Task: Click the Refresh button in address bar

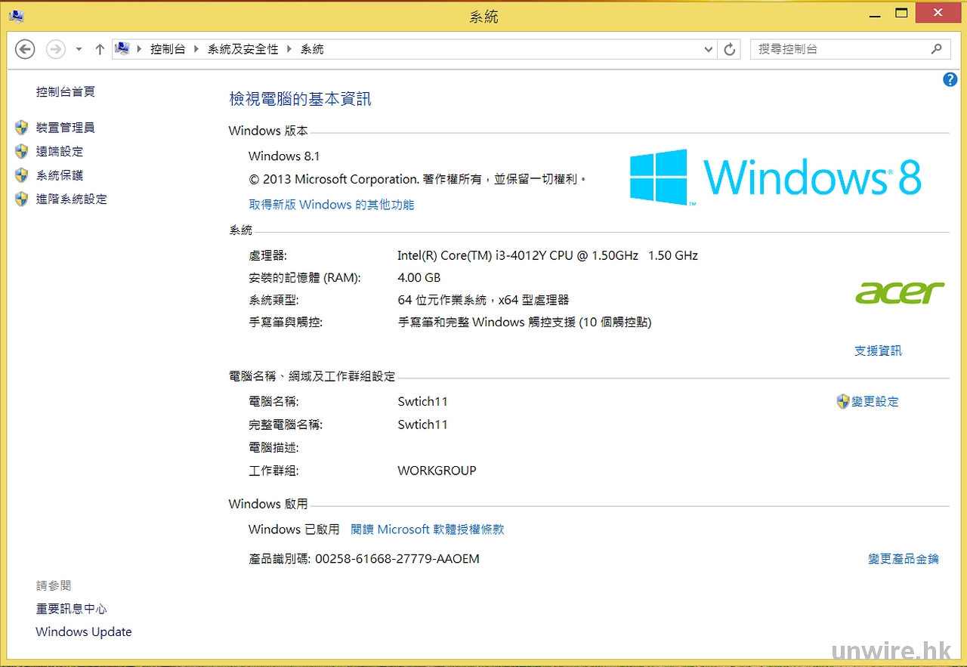Action: click(x=729, y=49)
